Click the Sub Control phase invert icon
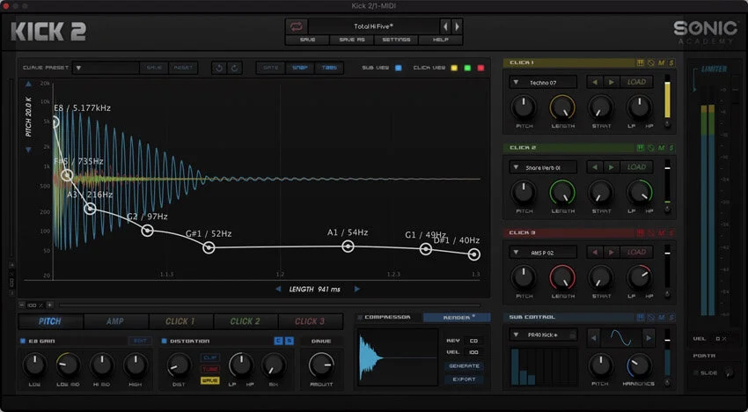 point(650,318)
